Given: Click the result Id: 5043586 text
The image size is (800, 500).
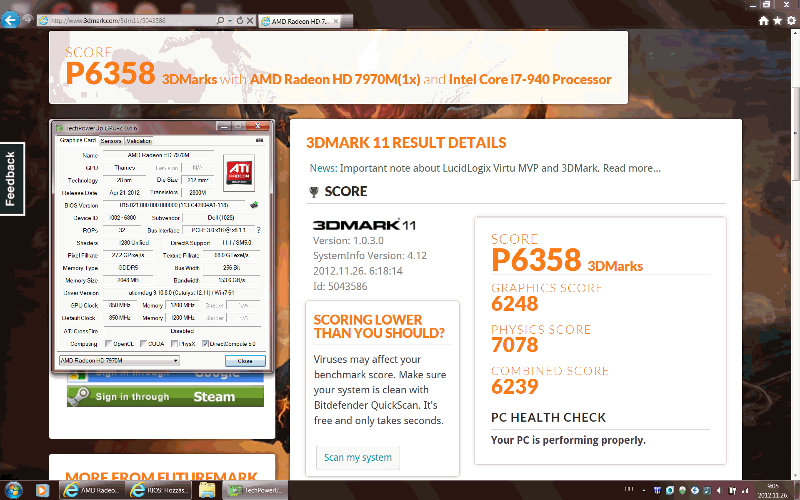Looking at the screenshot, I should [340, 286].
